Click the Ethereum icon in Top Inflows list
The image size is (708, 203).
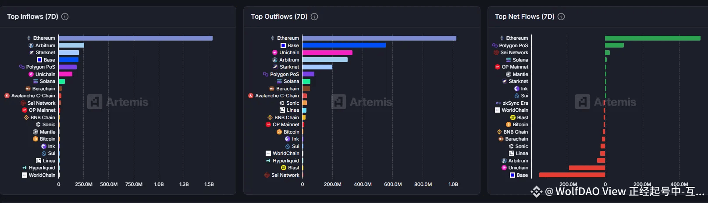click(x=29, y=38)
